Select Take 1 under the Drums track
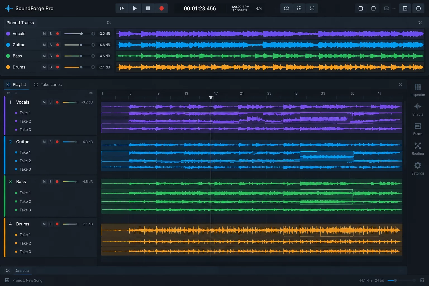 pyautogui.click(x=25, y=235)
